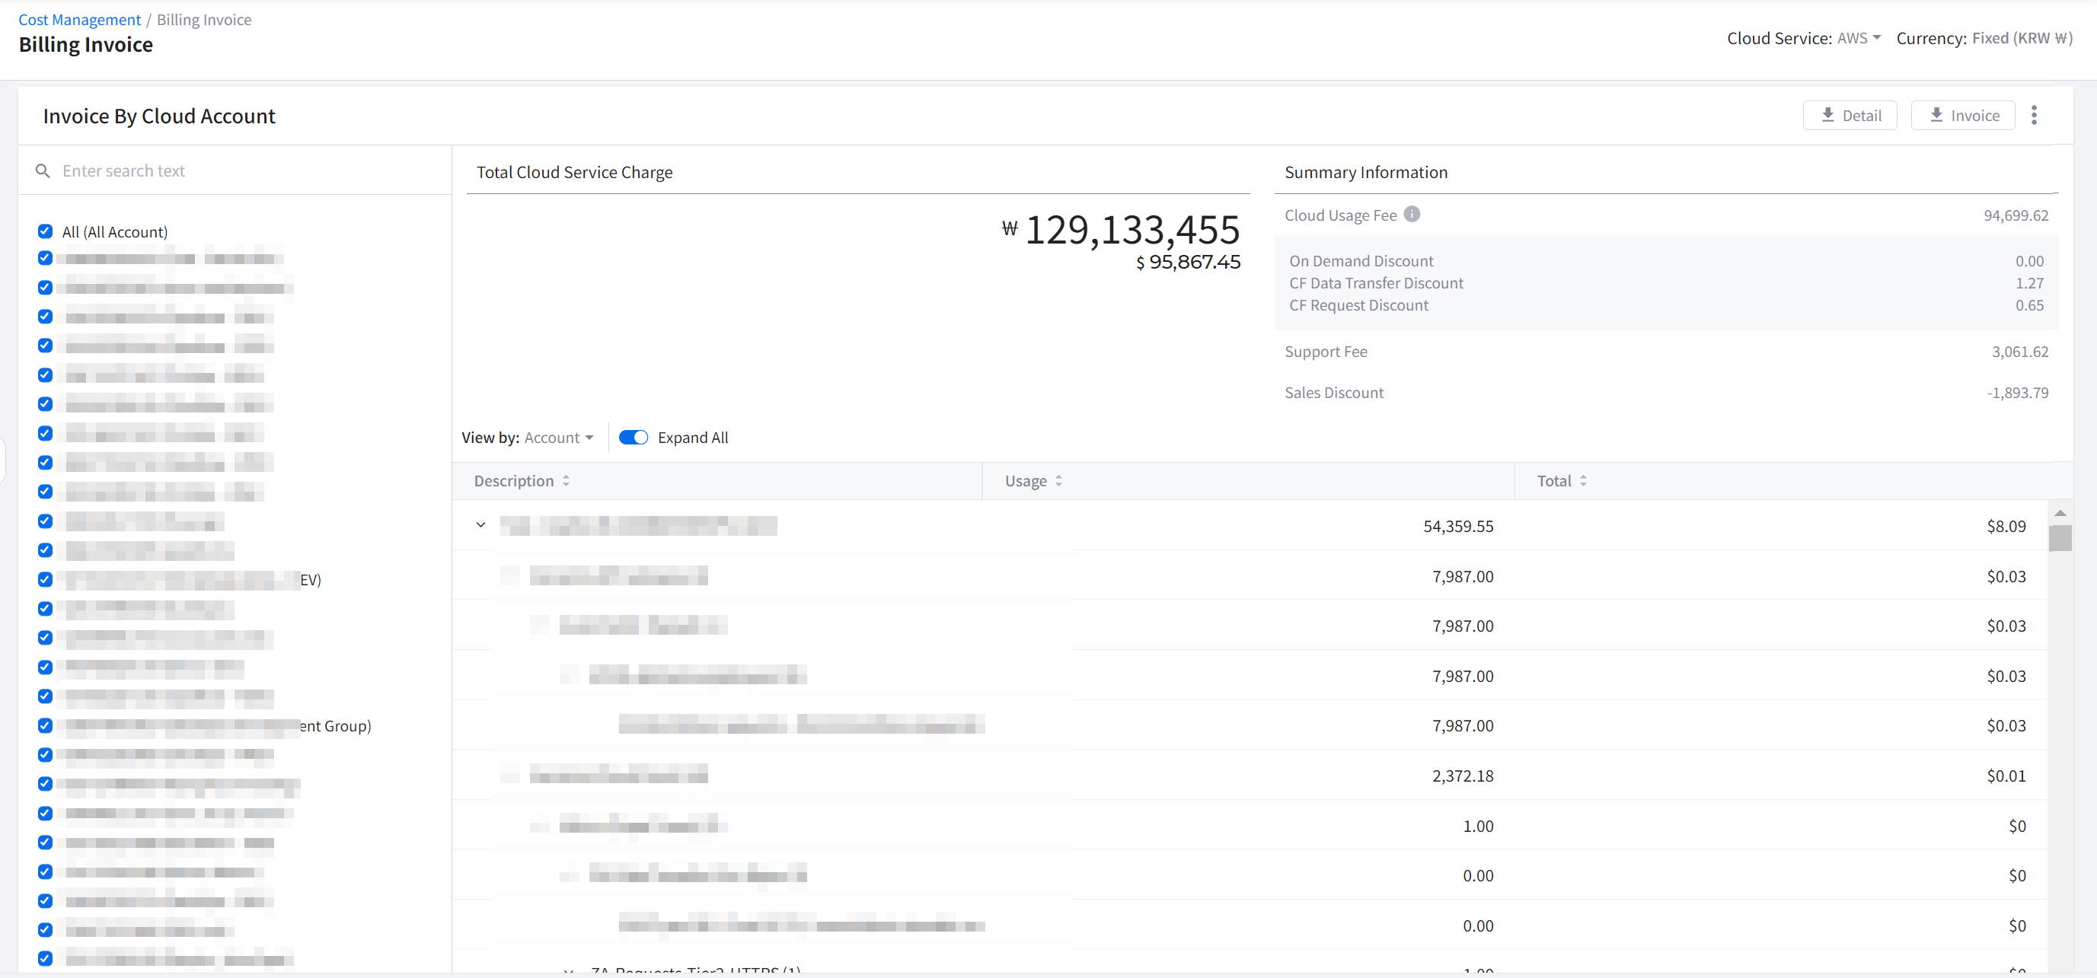Click the scrollbar up arrow in table
The image size is (2097, 978).
[2060, 514]
